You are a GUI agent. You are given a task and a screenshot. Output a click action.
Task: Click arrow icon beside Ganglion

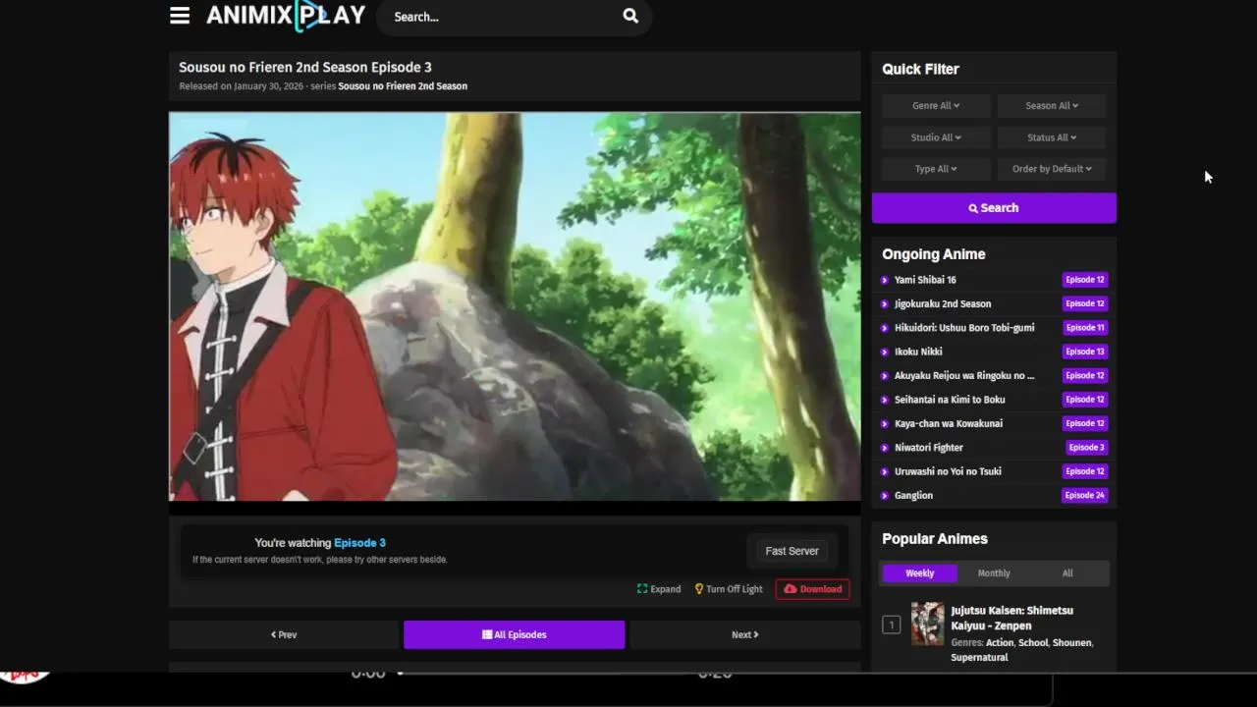(x=885, y=496)
